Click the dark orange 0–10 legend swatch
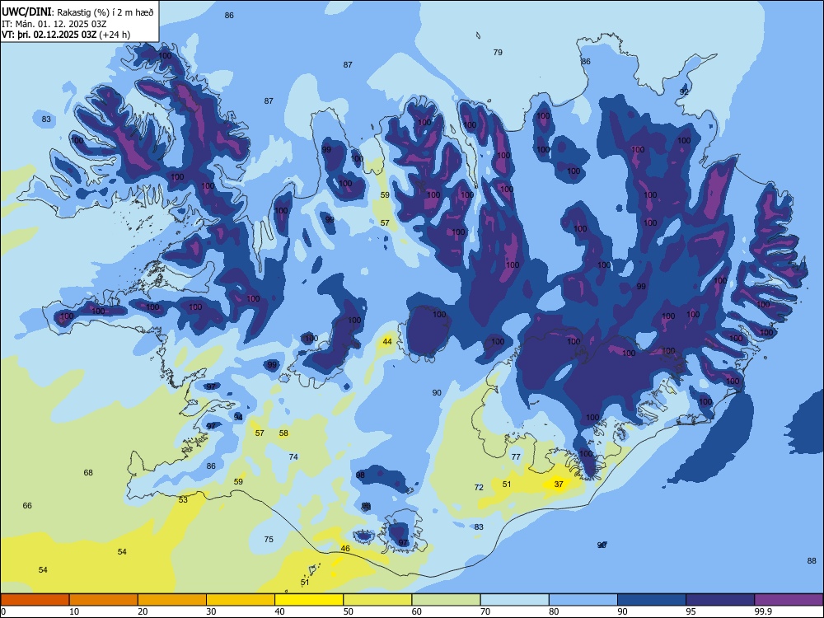The height and width of the screenshot is (618, 824). (35, 600)
